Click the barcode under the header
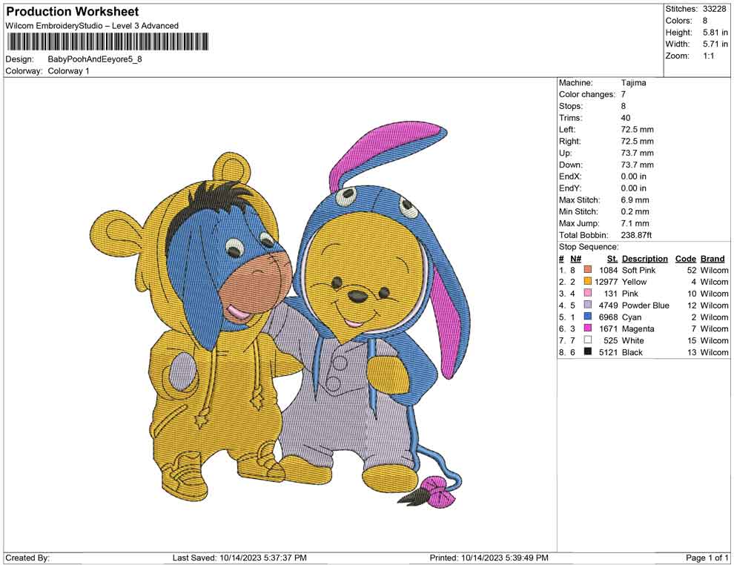 (108, 42)
